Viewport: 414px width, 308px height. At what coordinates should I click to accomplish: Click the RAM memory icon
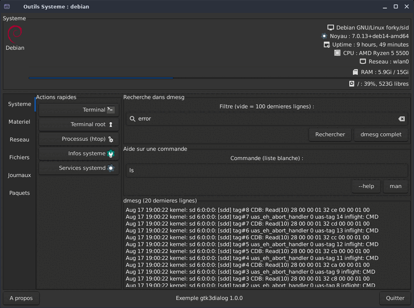pyautogui.click(x=355, y=72)
